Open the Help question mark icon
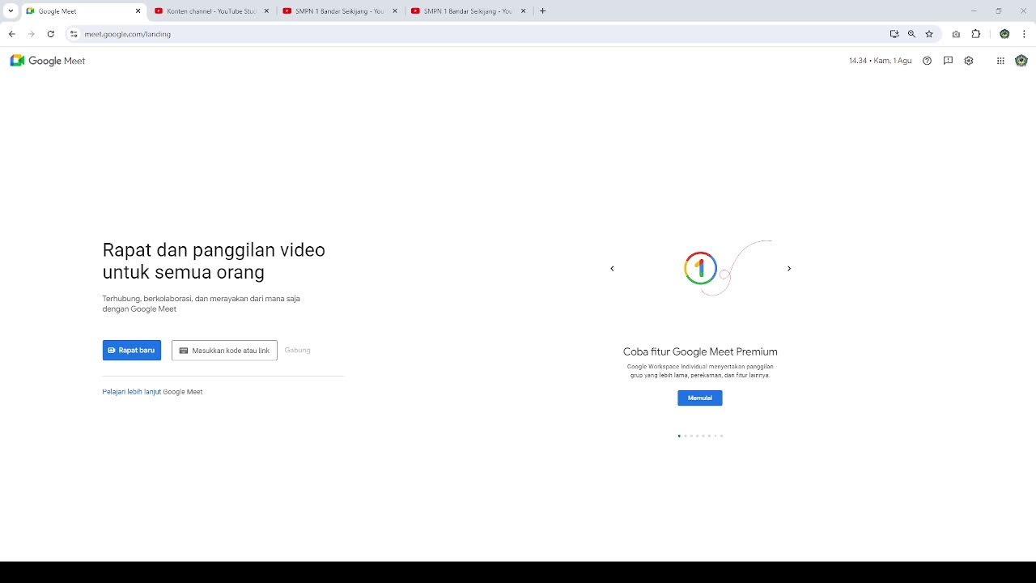The height and width of the screenshot is (583, 1036). [928, 61]
